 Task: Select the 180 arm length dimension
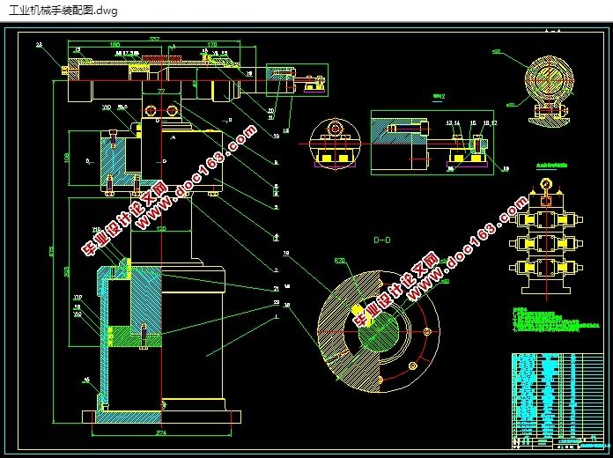pyautogui.click(x=114, y=45)
